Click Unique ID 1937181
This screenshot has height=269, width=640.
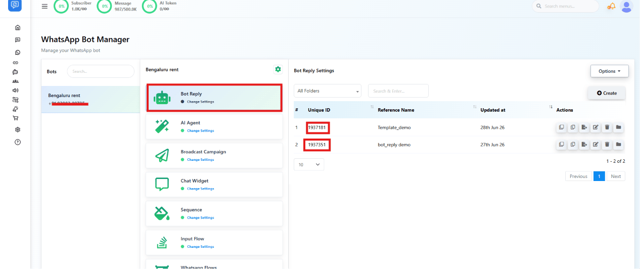pos(317,127)
